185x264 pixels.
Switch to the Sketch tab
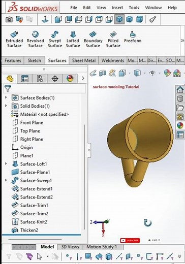pos(34,60)
